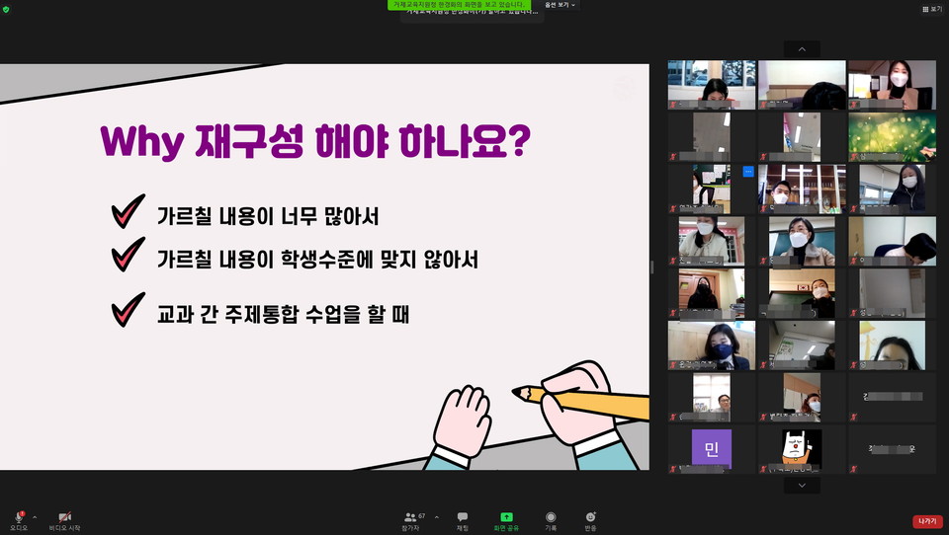Image resolution: width=949 pixels, height=535 pixels.
Task: Open the participants panel
Action: (x=411, y=517)
